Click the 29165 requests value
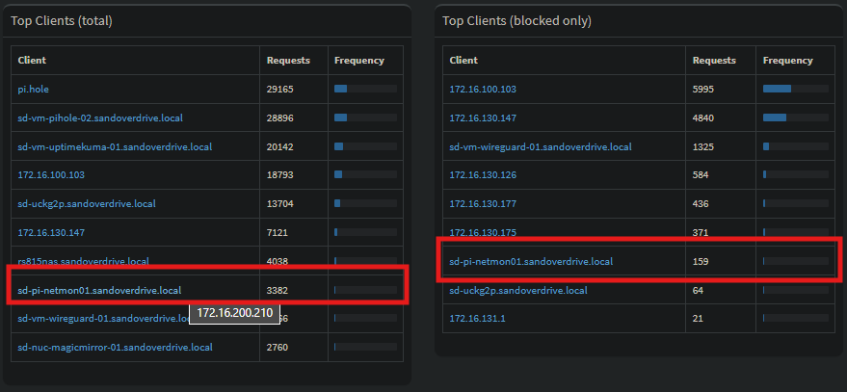 (x=279, y=89)
